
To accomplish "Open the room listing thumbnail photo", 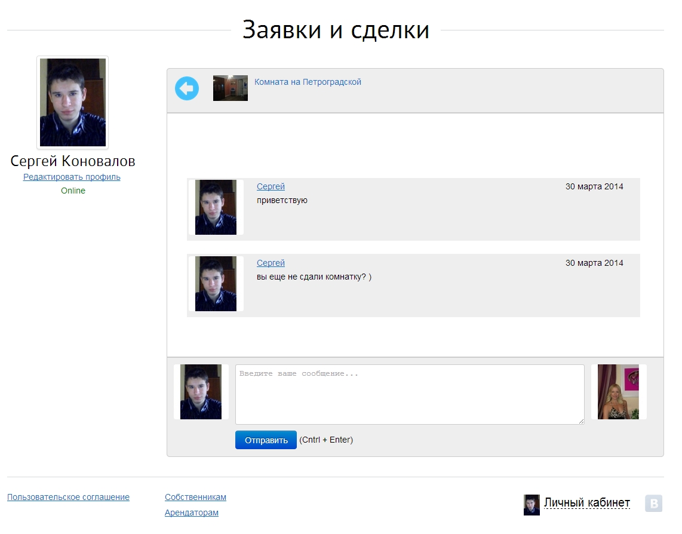I will tap(230, 88).
